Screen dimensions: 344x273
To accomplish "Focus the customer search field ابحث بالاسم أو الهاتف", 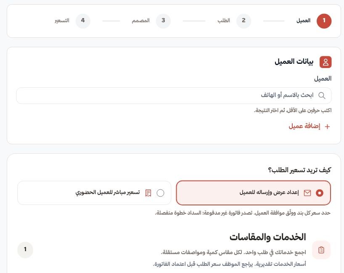I will 174,95.
